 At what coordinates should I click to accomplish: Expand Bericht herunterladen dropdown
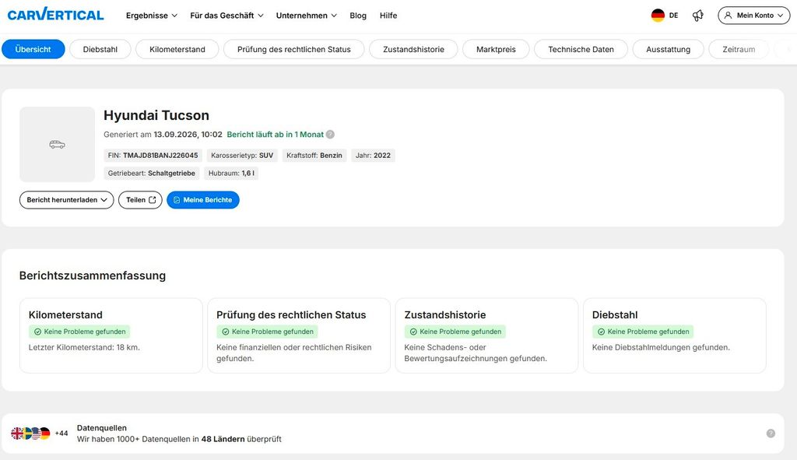(67, 200)
